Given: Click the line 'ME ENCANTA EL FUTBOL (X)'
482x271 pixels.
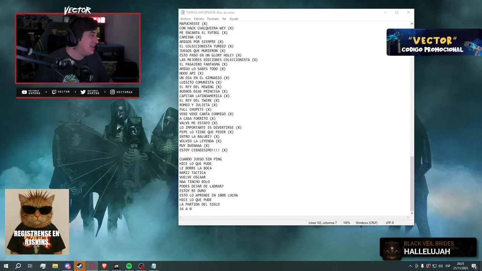Looking at the screenshot, I should 203,33.
